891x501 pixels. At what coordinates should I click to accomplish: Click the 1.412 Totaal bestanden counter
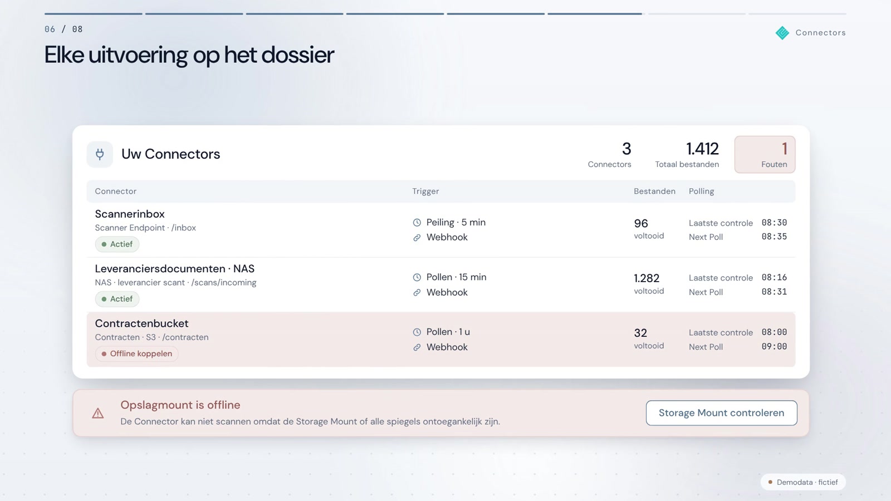point(687,154)
